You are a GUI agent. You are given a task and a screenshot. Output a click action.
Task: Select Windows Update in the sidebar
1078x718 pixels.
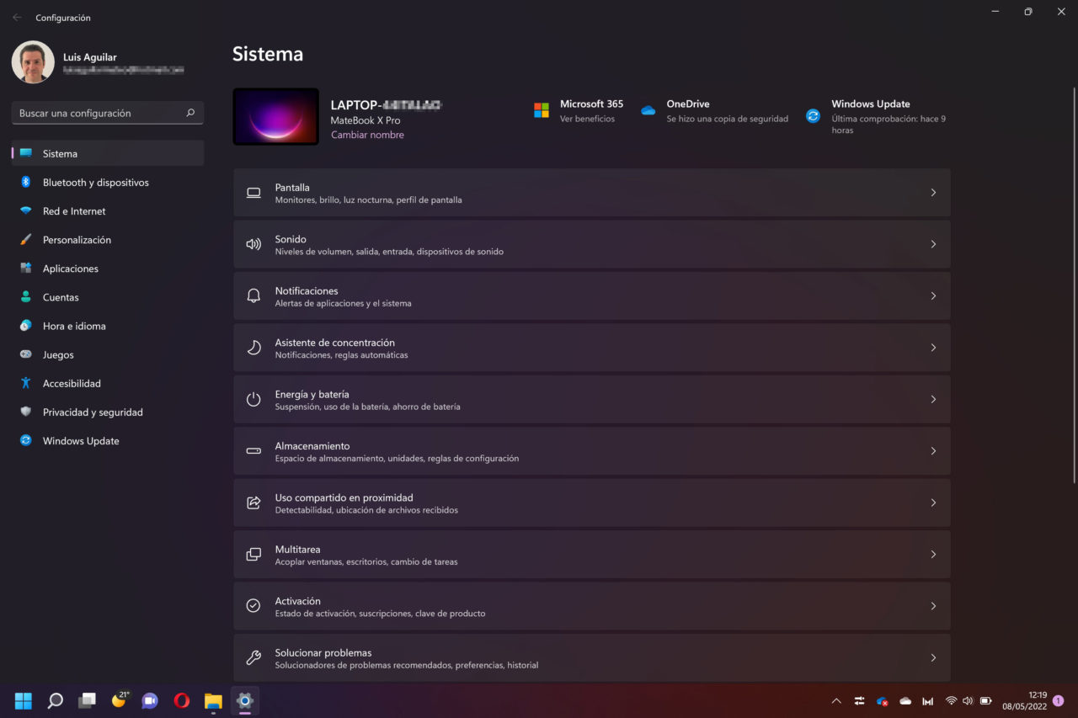click(108, 440)
